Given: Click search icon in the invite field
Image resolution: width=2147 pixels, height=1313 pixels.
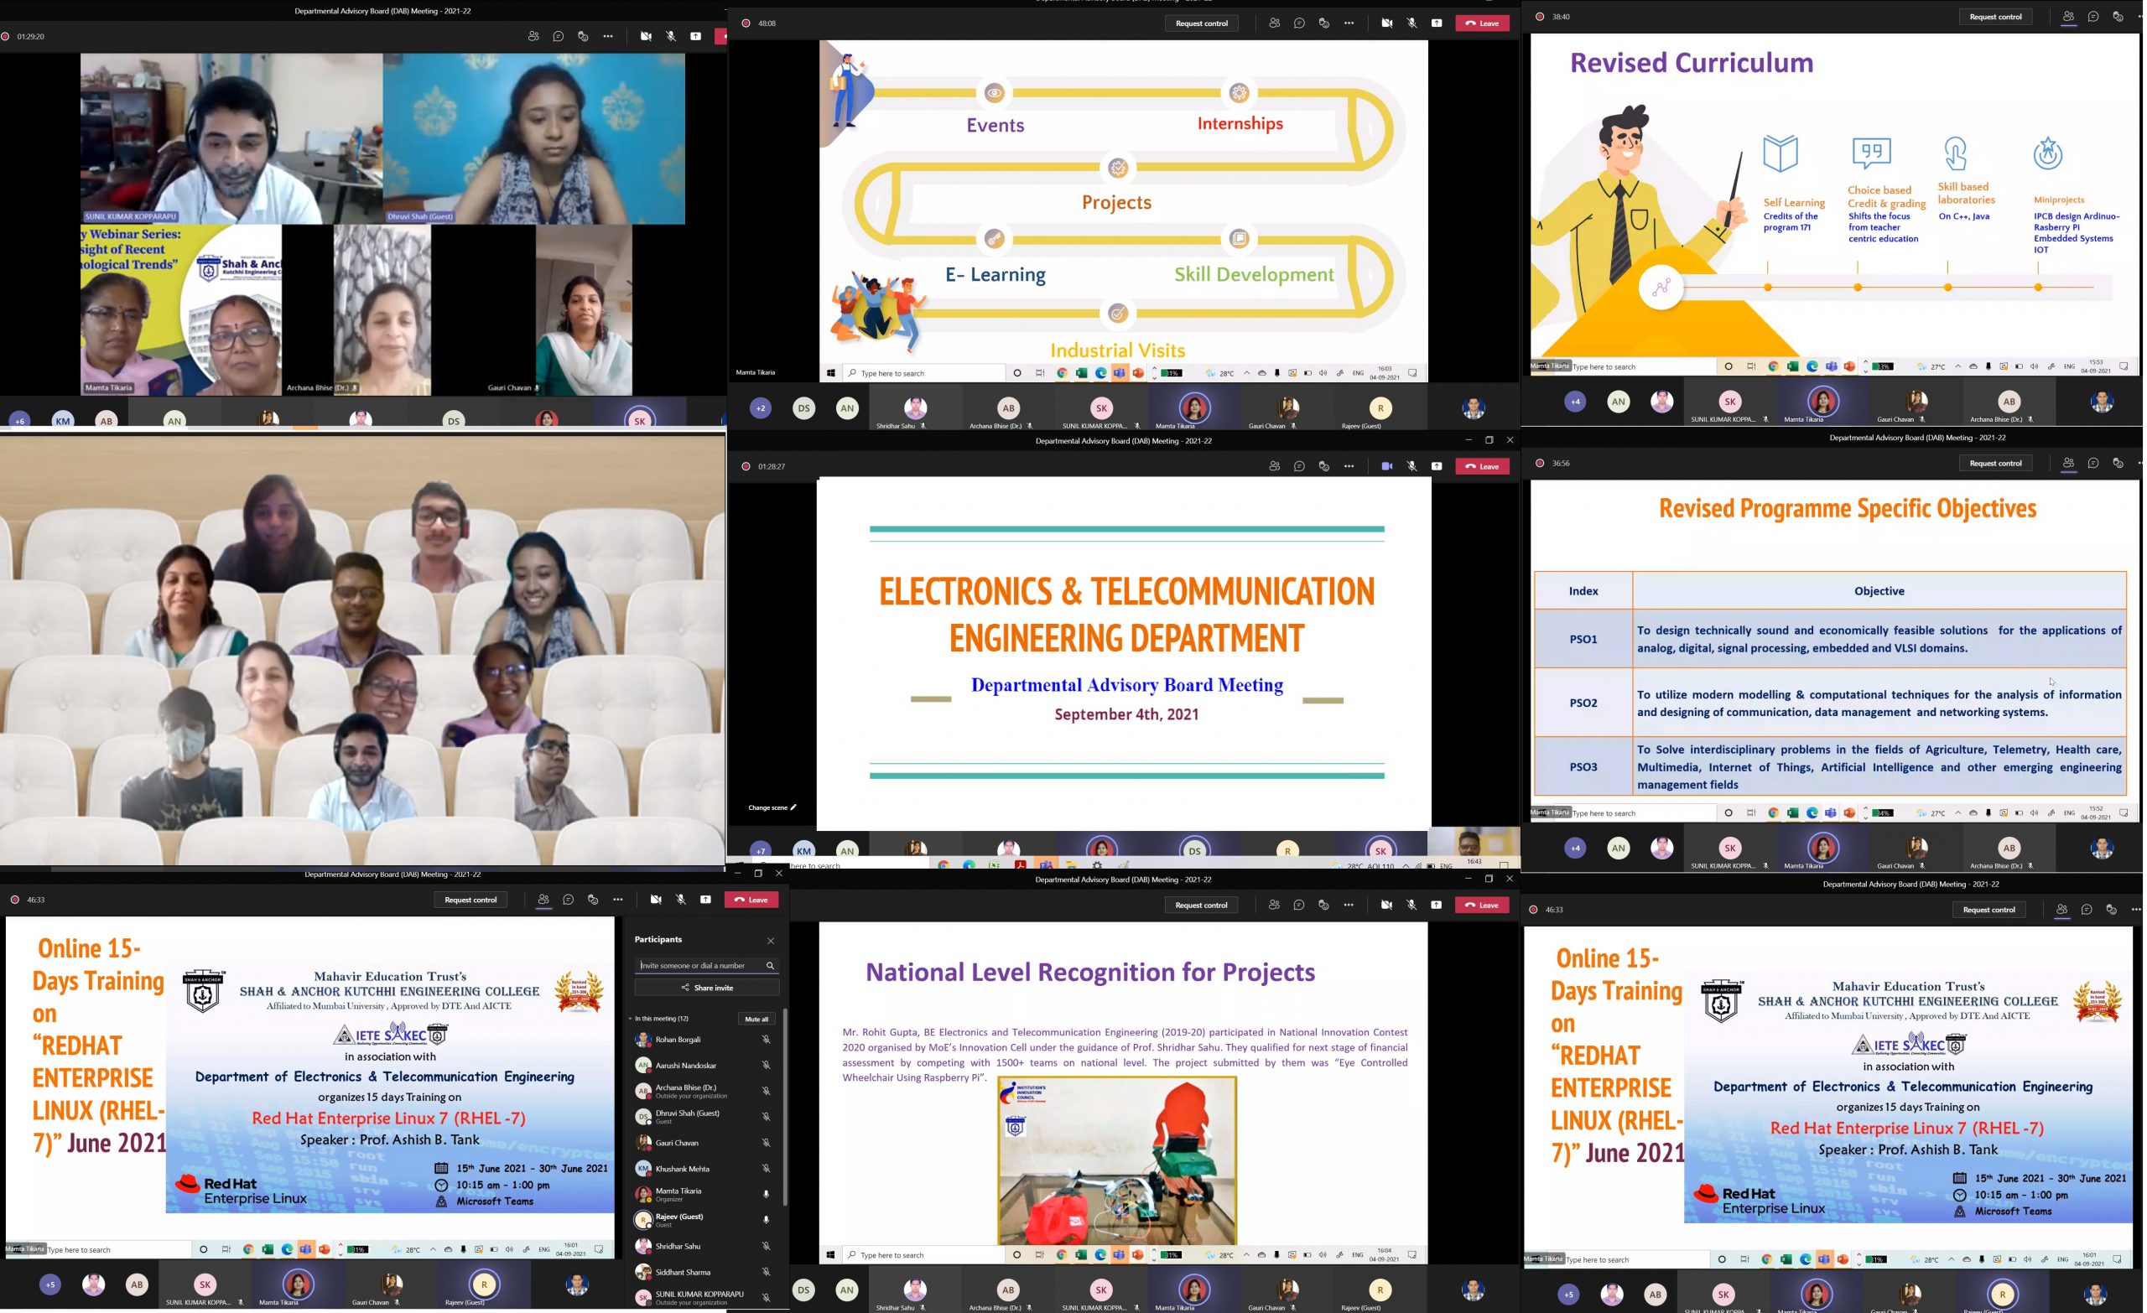Looking at the screenshot, I should tap(770, 966).
